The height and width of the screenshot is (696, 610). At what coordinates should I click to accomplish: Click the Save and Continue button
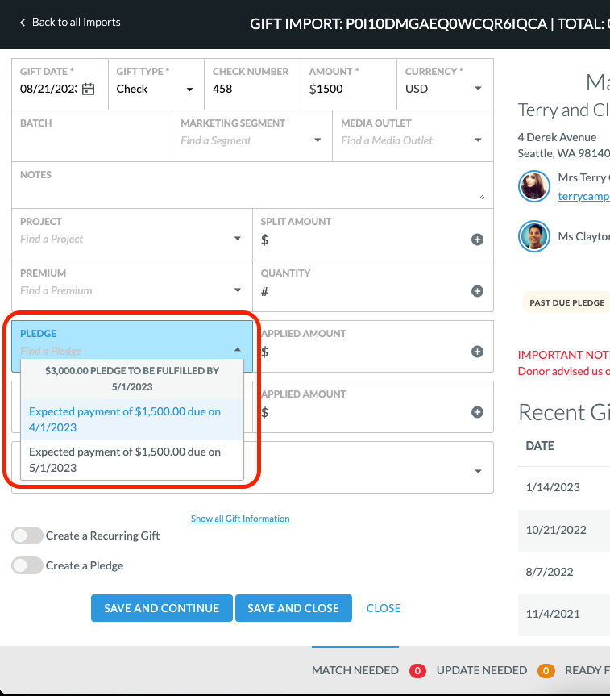[161, 608]
